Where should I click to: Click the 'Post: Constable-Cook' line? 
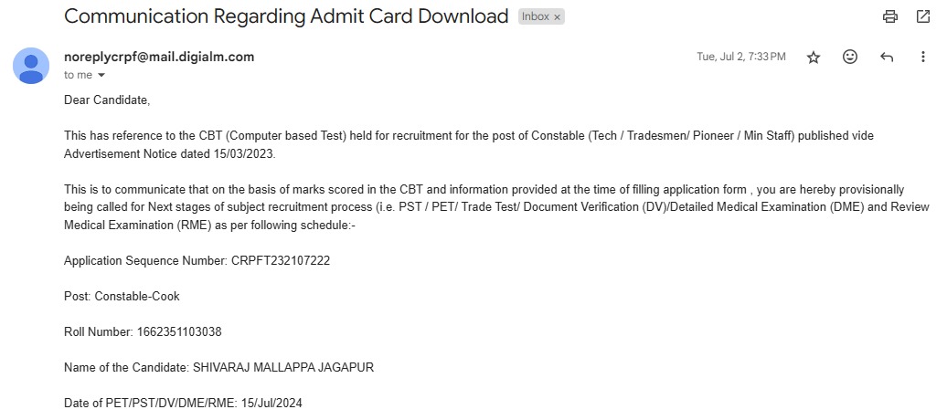point(122,297)
